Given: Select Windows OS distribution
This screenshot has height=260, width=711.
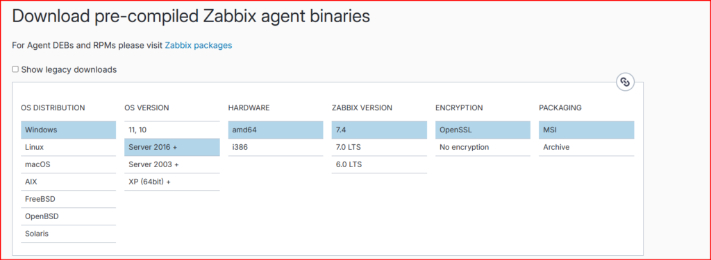Looking at the screenshot, I should pos(69,130).
